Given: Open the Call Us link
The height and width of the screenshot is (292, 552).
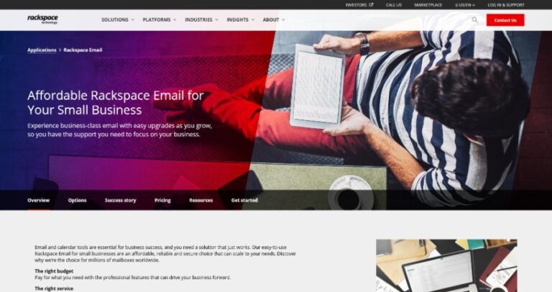Looking at the screenshot, I should (x=394, y=5).
